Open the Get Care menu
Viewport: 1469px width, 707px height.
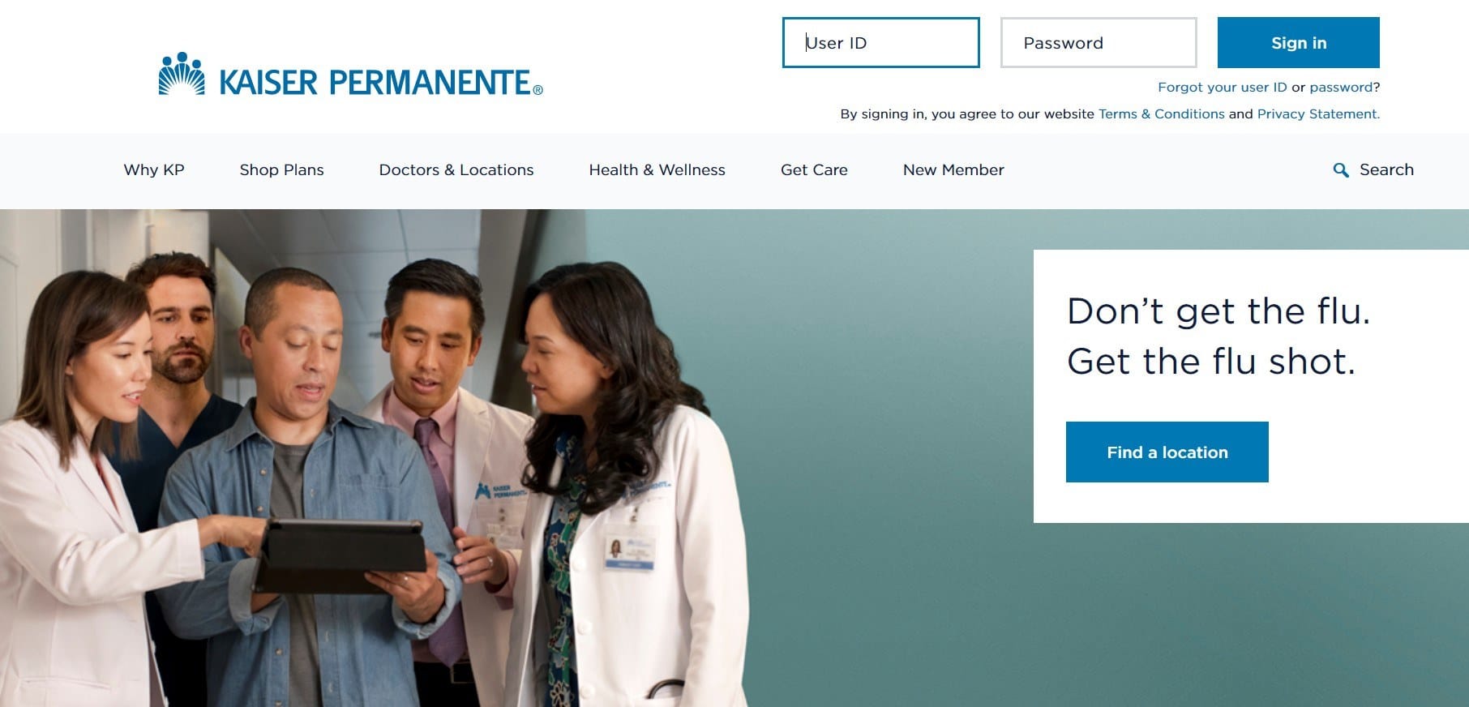tap(814, 169)
